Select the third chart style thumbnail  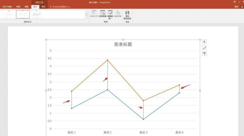pyautogui.click(x=37, y=15)
